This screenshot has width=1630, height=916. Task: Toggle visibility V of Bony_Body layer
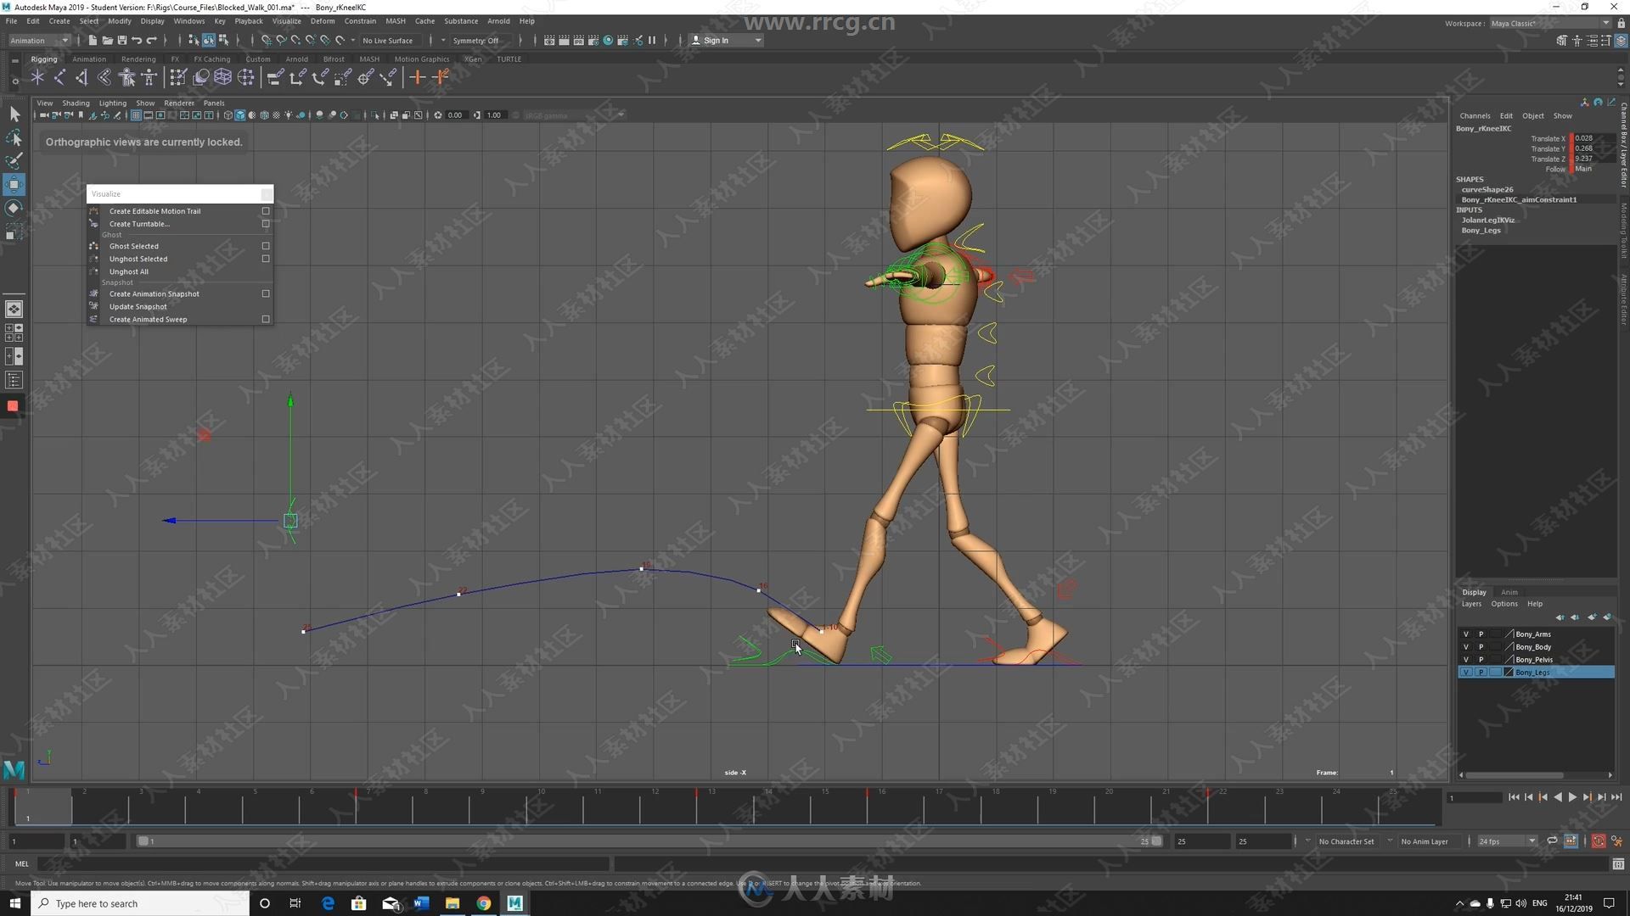[x=1465, y=646]
